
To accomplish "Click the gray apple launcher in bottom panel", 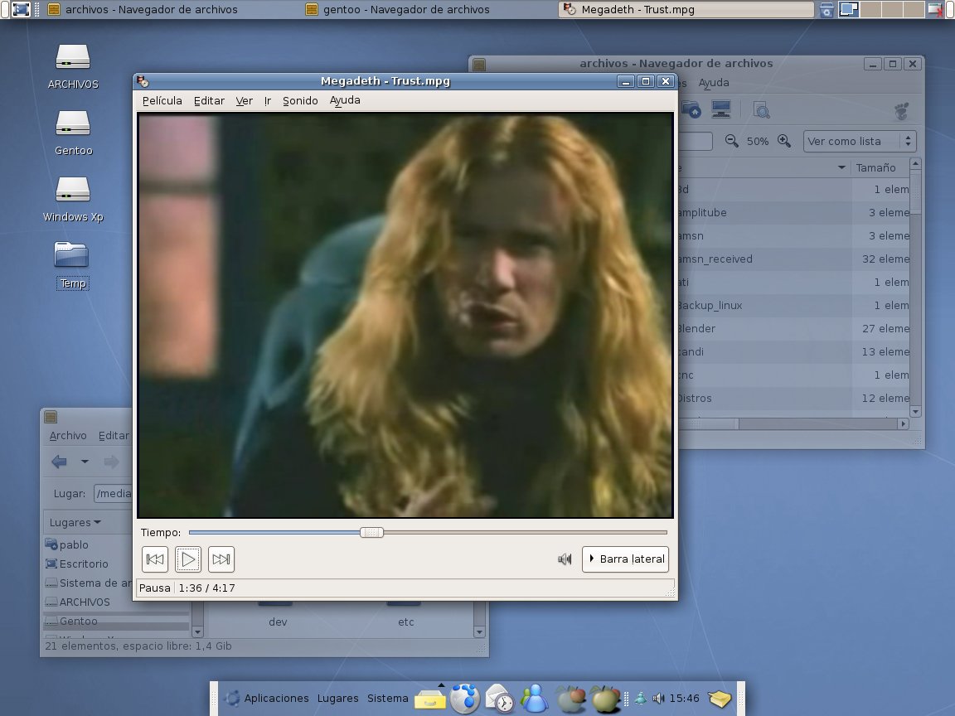I will (571, 699).
